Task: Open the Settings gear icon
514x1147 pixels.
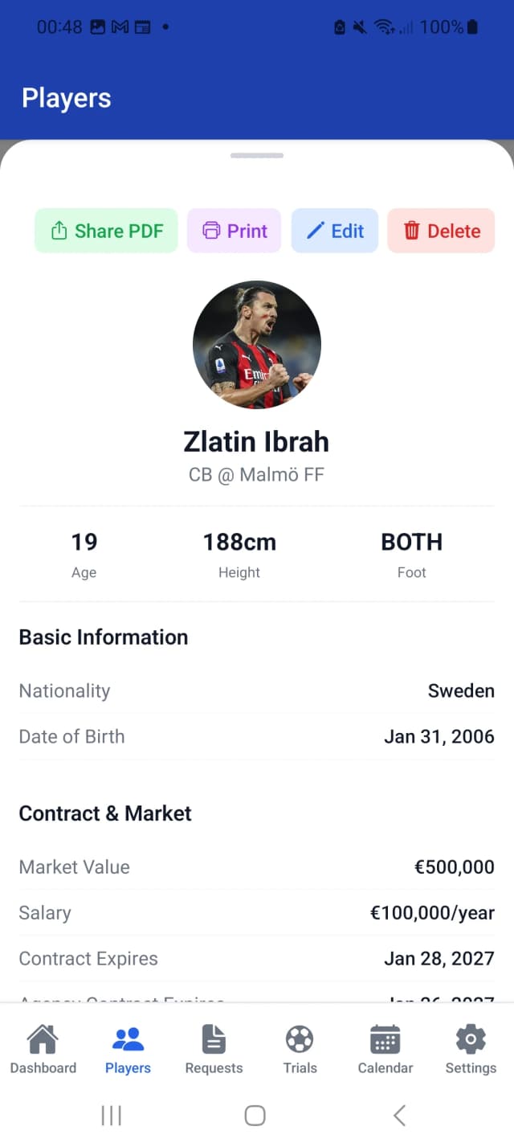Action: pos(470,1039)
